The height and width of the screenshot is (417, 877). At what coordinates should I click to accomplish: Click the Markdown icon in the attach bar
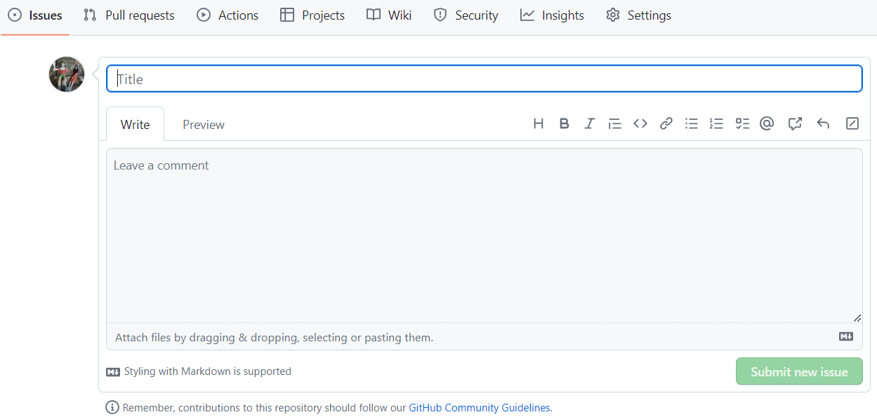846,337
